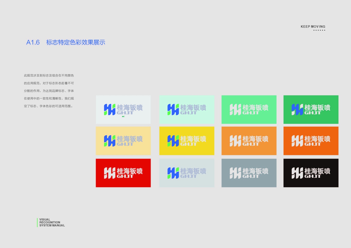Select the logo on black background
Screen dimensions: 351x248
click(x=311, y=173)
